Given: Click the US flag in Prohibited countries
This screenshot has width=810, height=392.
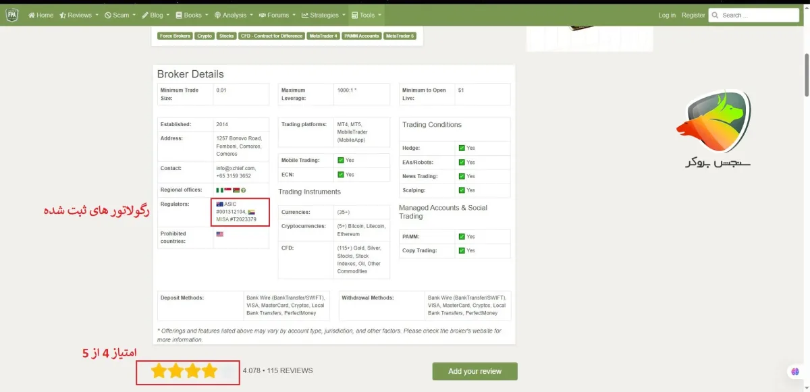Looking at the screenshot, I should (220, 234).
